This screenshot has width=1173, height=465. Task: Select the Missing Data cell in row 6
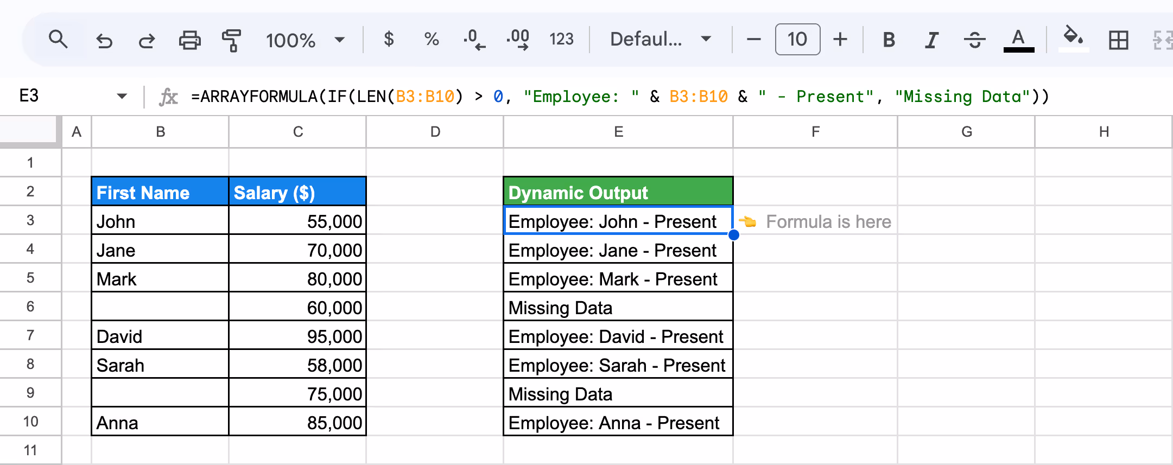click(618, 307)
